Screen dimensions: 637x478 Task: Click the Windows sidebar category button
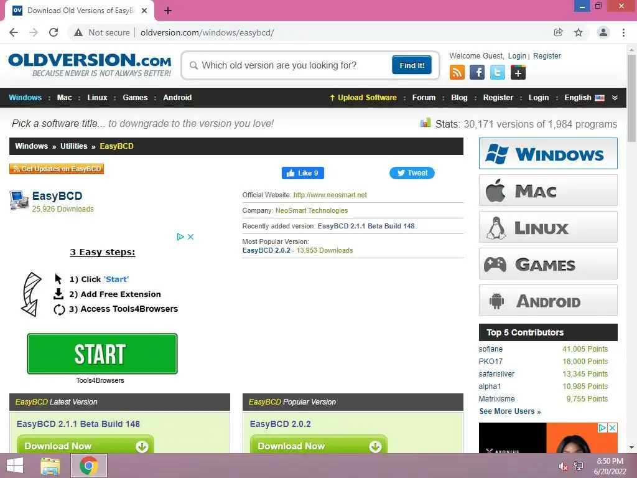[x=548, y=153]
